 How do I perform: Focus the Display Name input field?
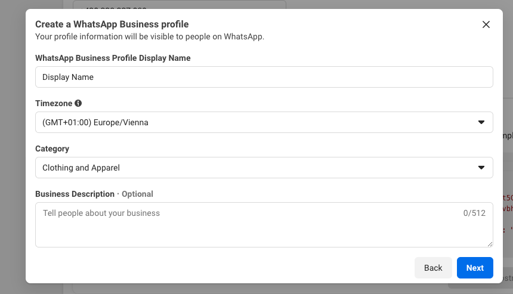point(264,77)
